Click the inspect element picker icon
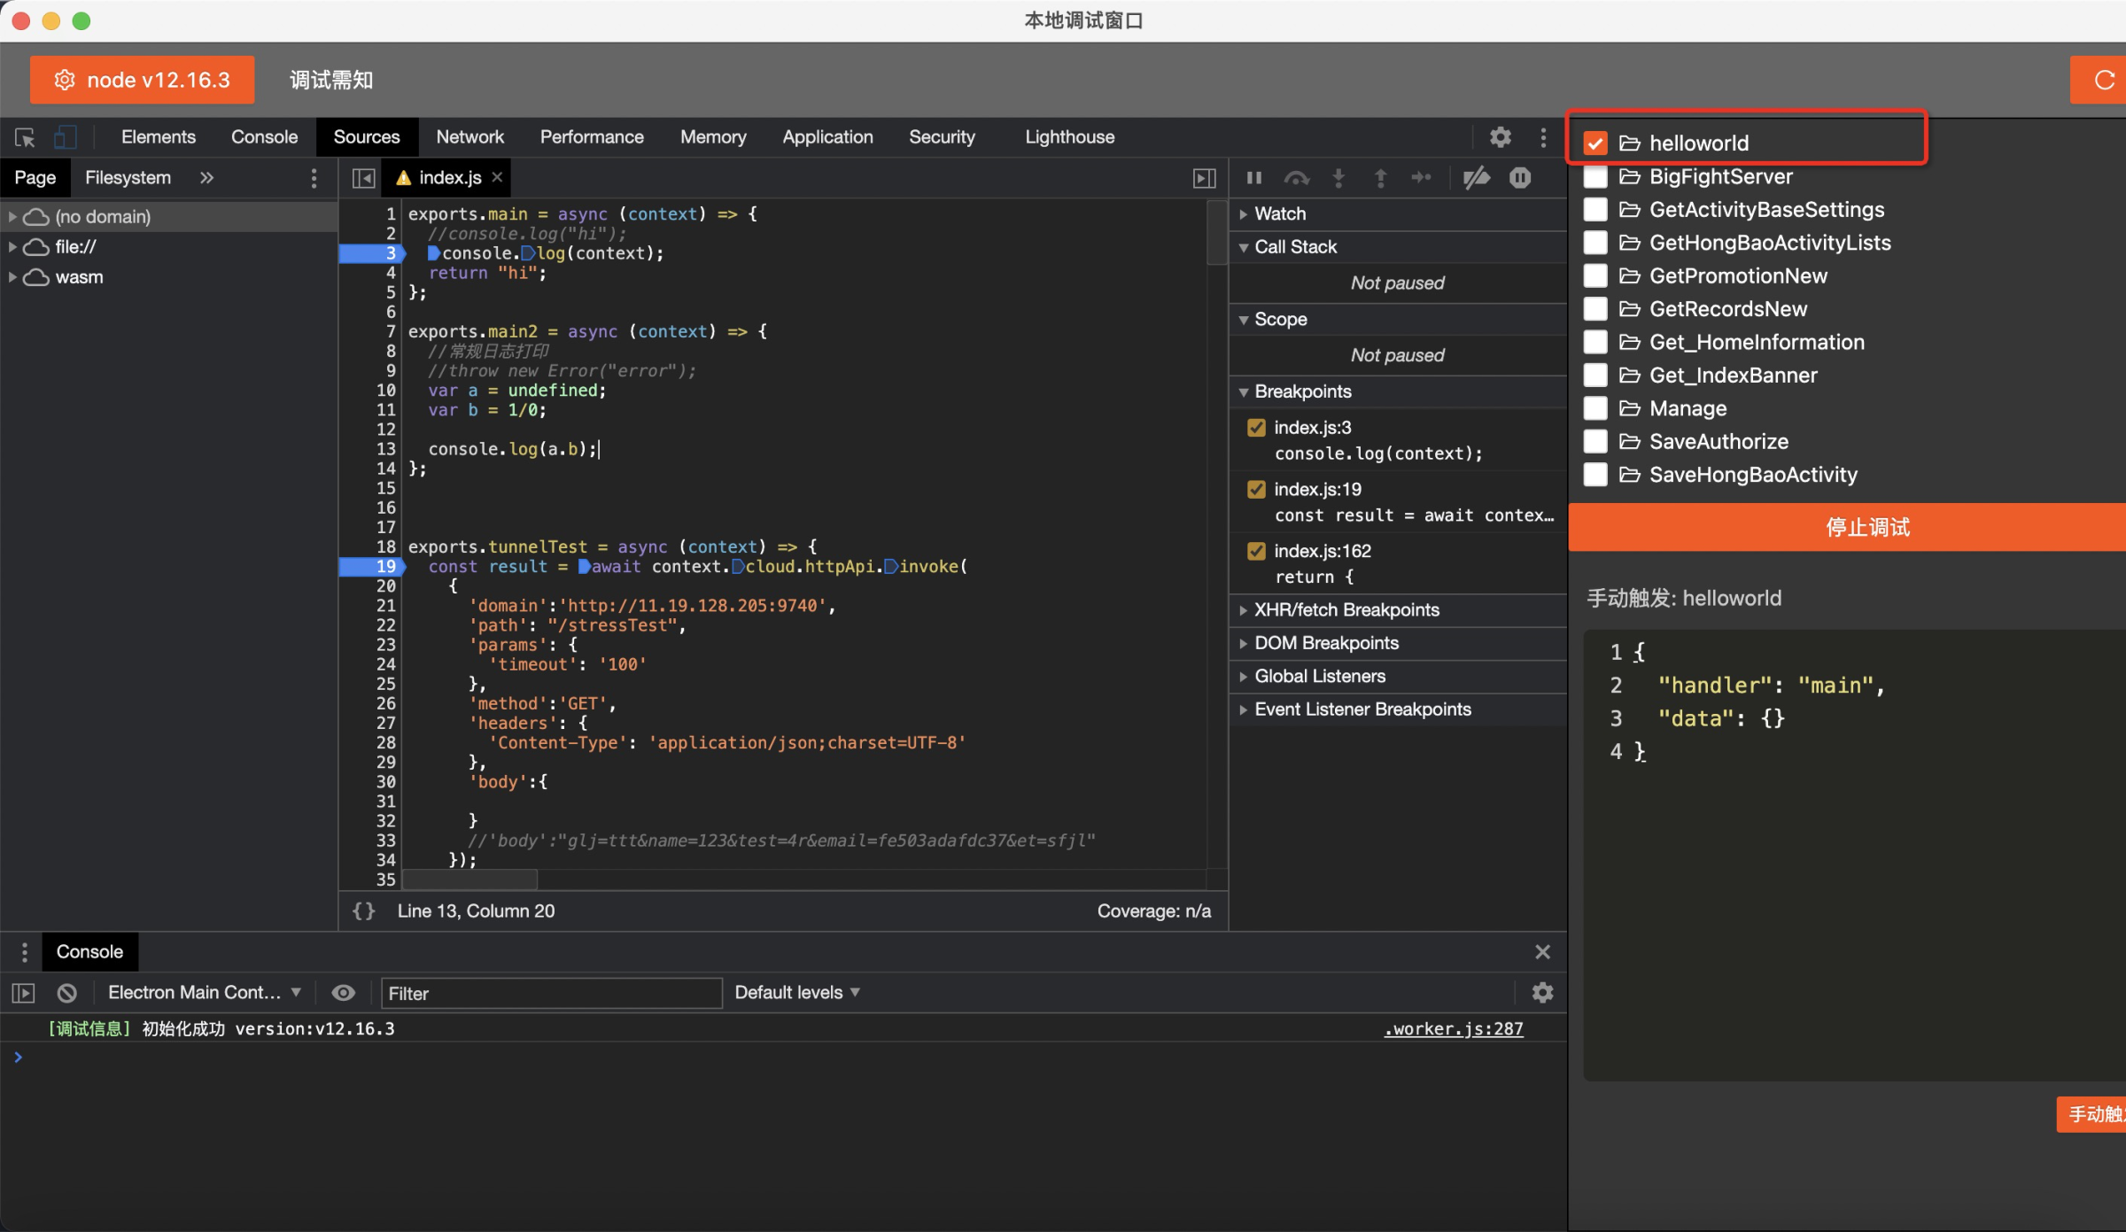This screenshot has width=2126, height=1232. tap(25, 137)
